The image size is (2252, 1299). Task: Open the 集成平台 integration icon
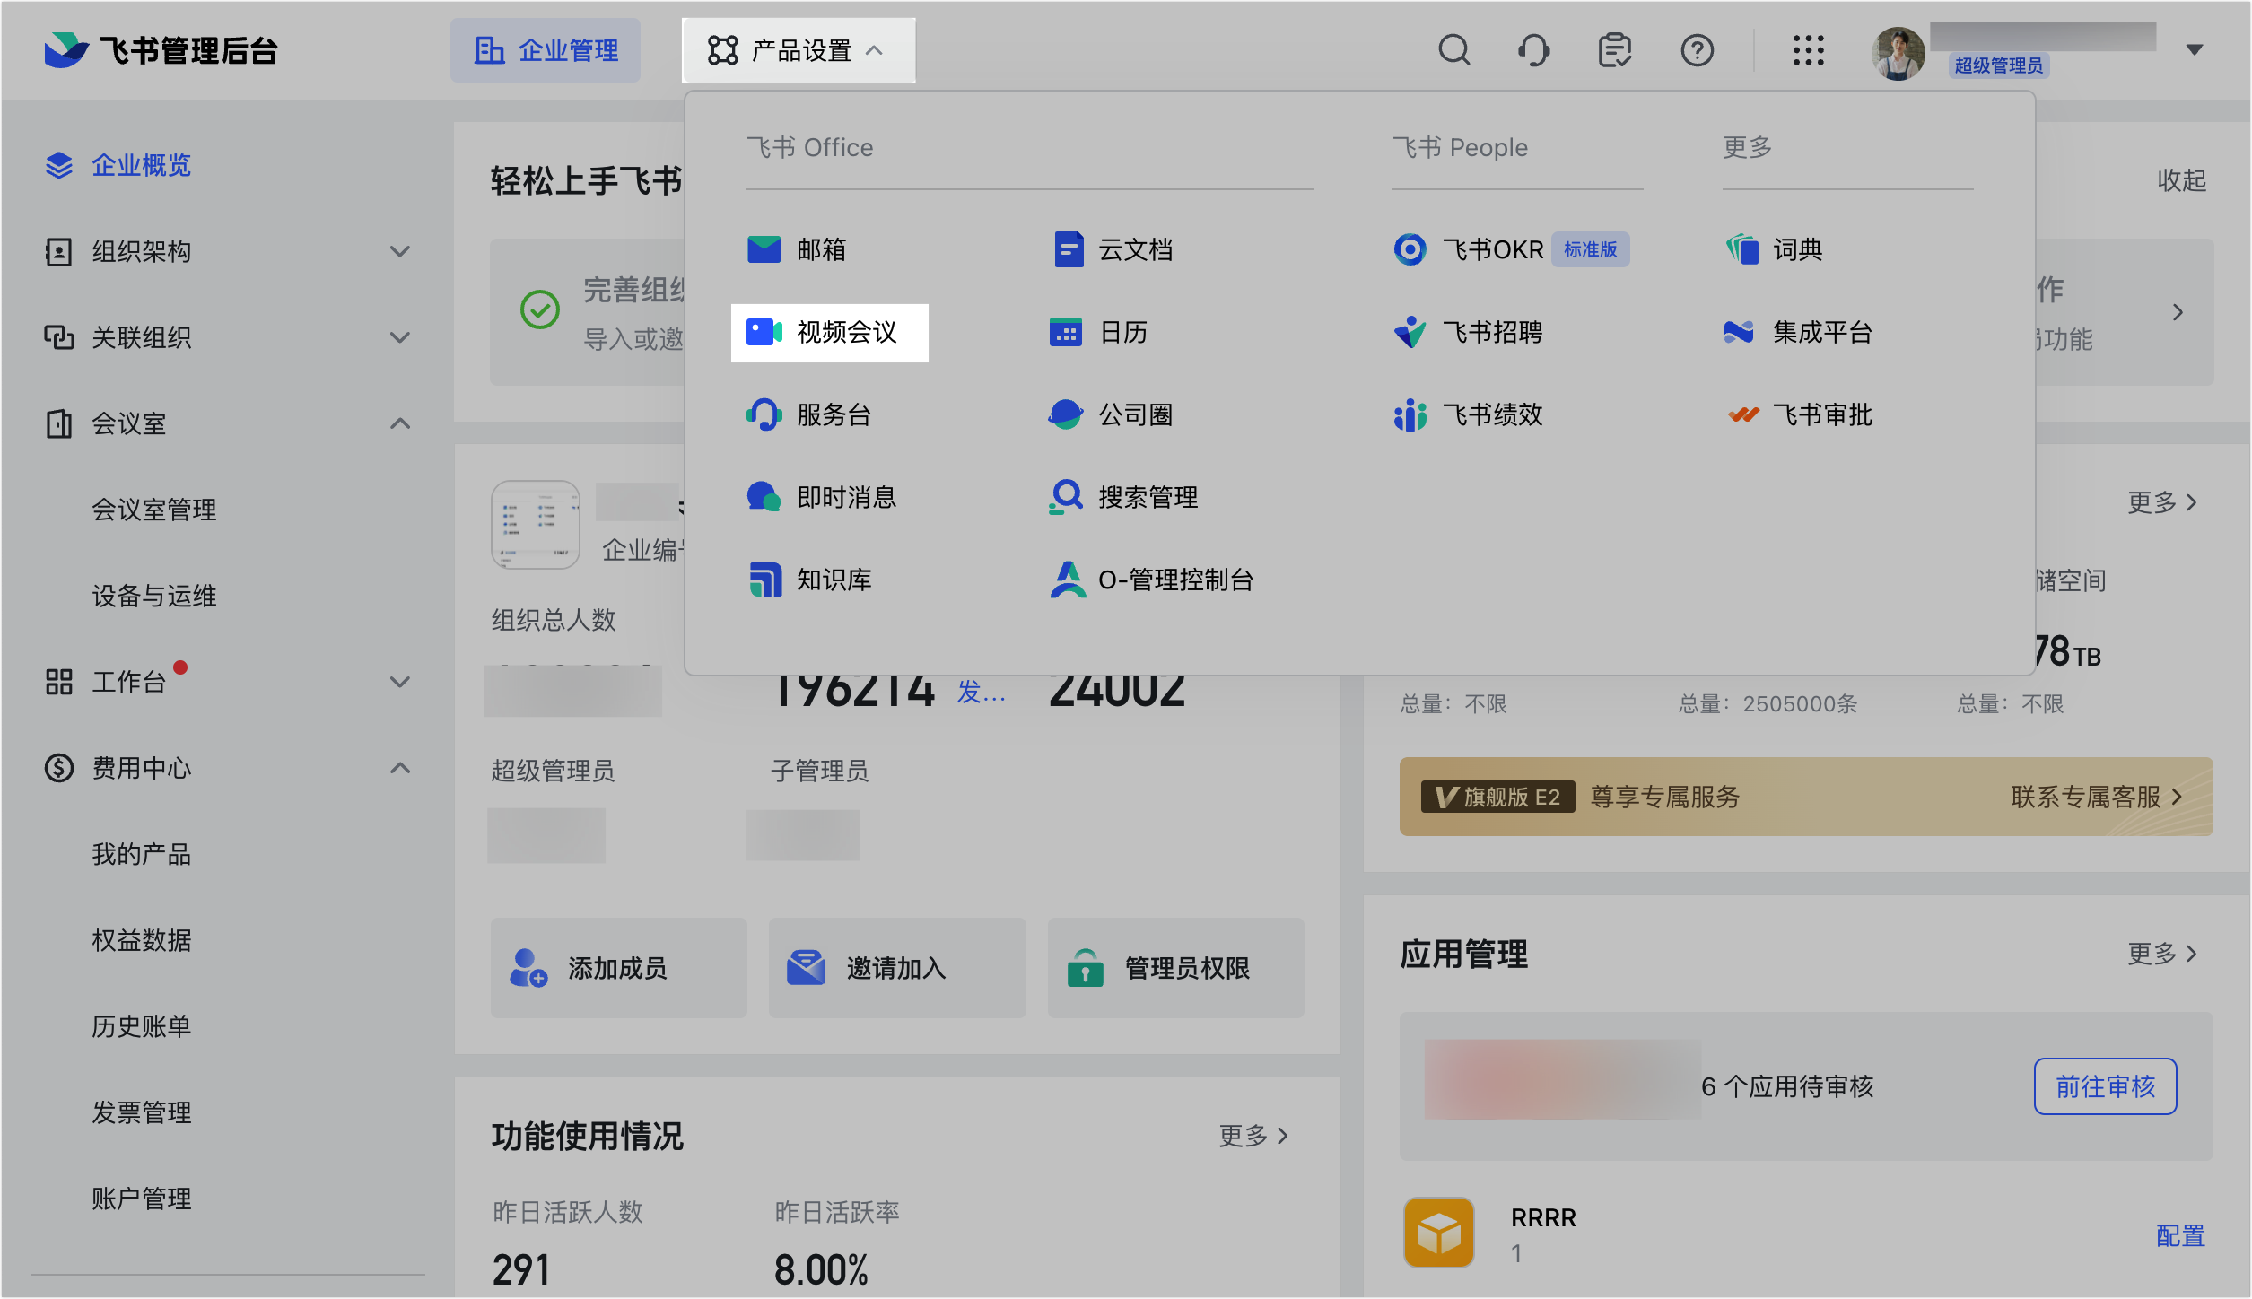coord(1739,332)
